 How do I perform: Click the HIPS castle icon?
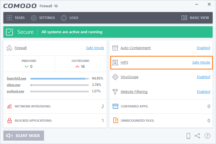(115, 63)
